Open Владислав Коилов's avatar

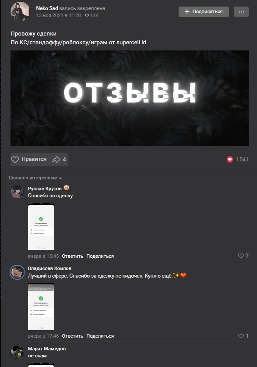(x=17, y=272)
